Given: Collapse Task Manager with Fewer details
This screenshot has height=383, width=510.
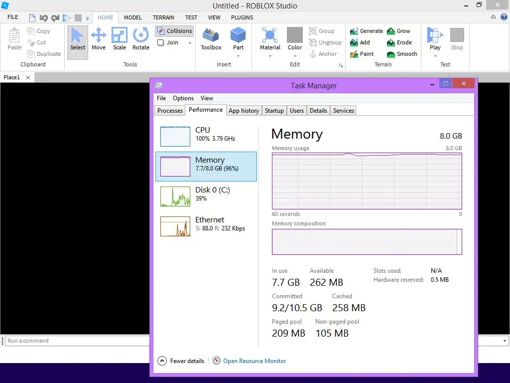Looking at the screenshot, I should [x=181, y=361].
